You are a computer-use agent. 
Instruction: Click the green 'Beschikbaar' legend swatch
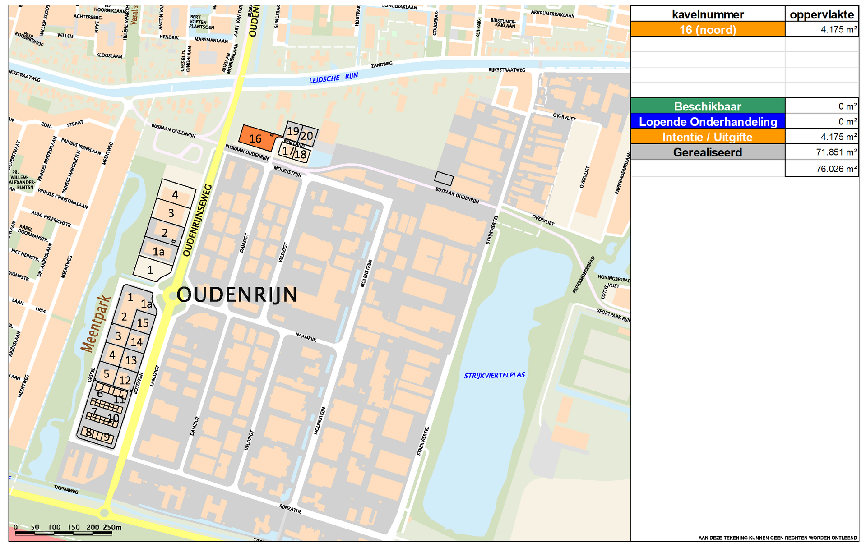click(x=708, y=106)
